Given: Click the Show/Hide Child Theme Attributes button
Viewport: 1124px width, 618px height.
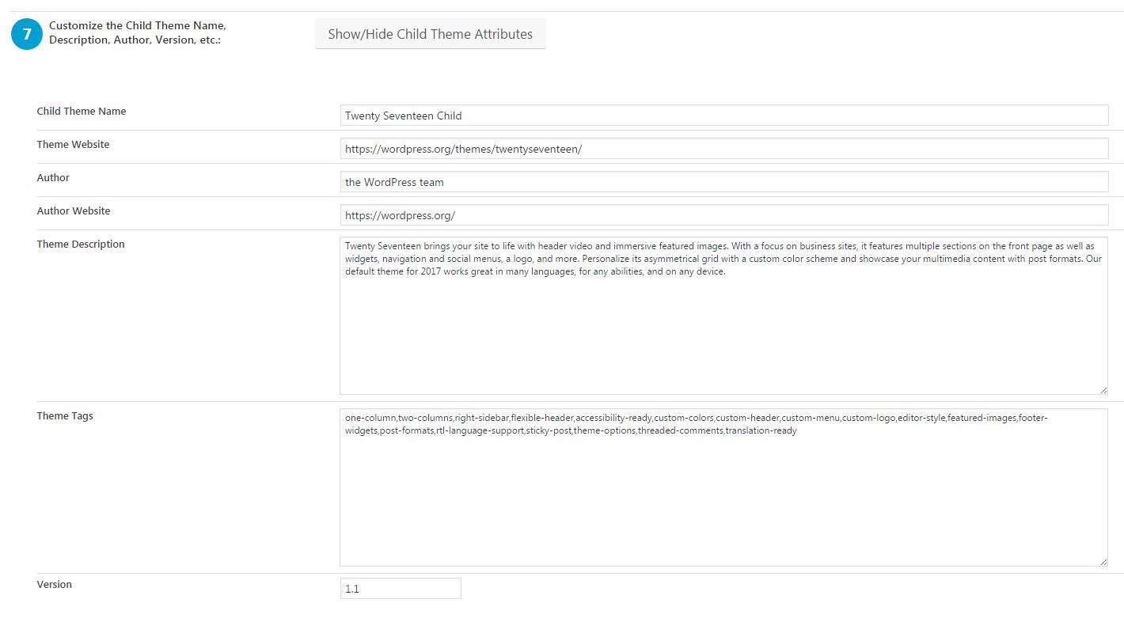Looking at the screenshot, I should [x=430, y=34].
